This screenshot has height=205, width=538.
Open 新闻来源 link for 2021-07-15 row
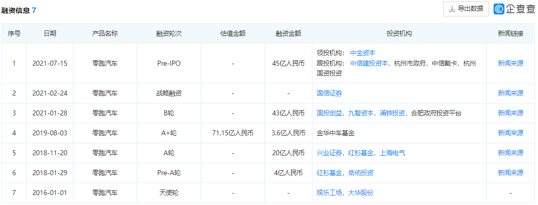point(511,63)
